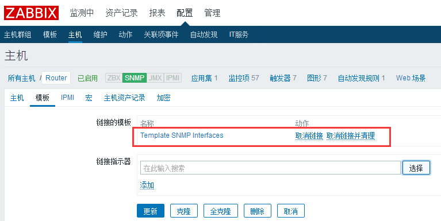Click the 链接的模板 label

click(114, 122)
